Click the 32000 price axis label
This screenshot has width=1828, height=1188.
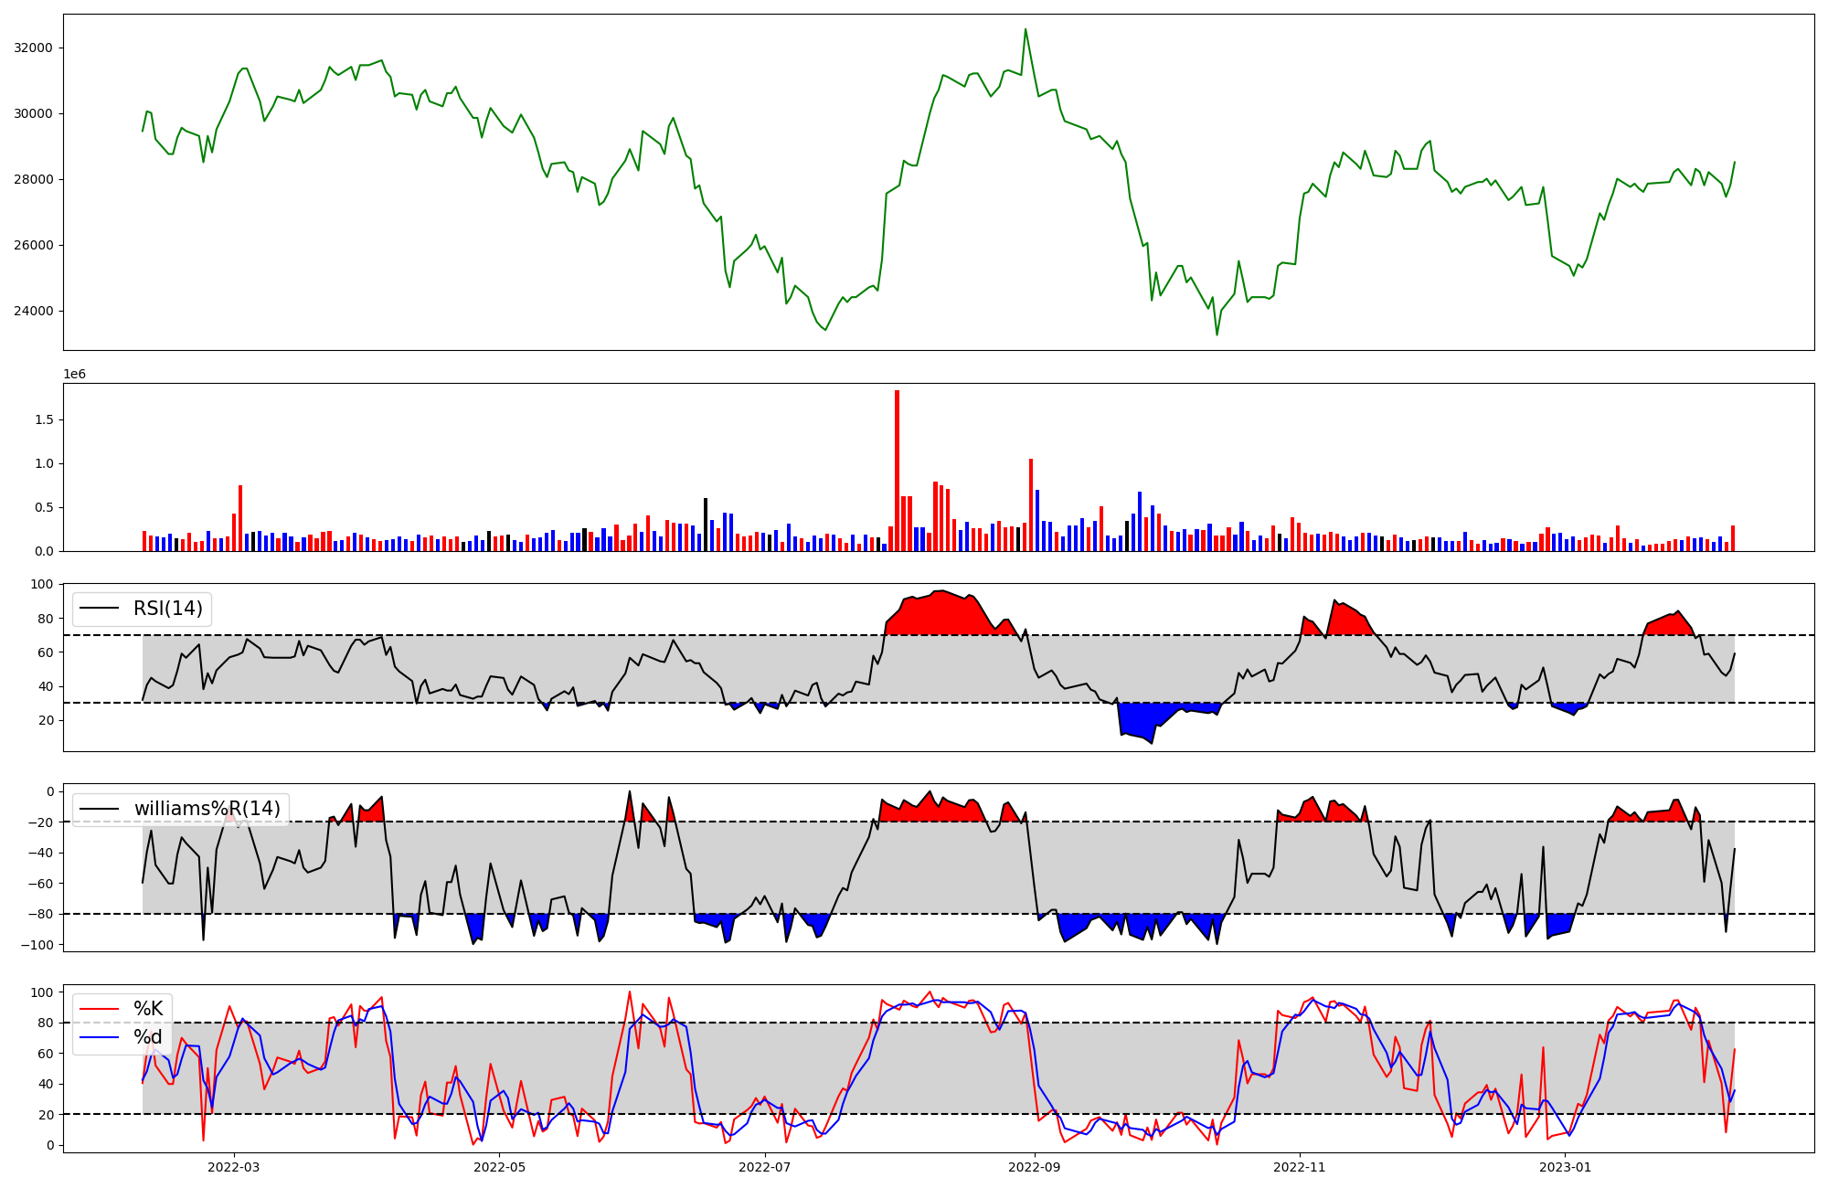click(x=33, y=48)
